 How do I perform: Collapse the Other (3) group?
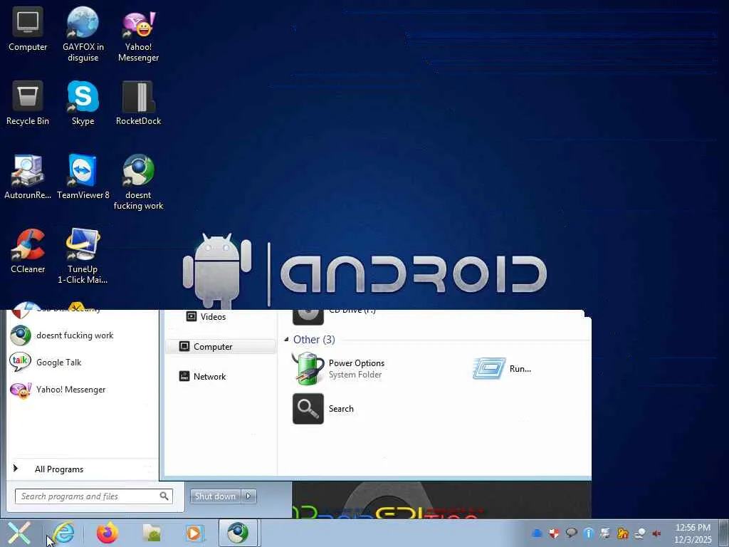click(286, 340)
